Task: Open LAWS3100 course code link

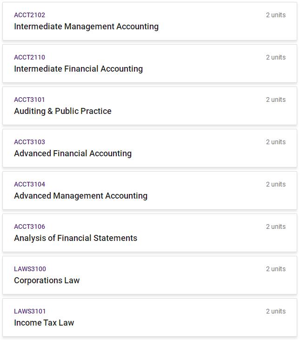Action: click(x=30, y=269)
